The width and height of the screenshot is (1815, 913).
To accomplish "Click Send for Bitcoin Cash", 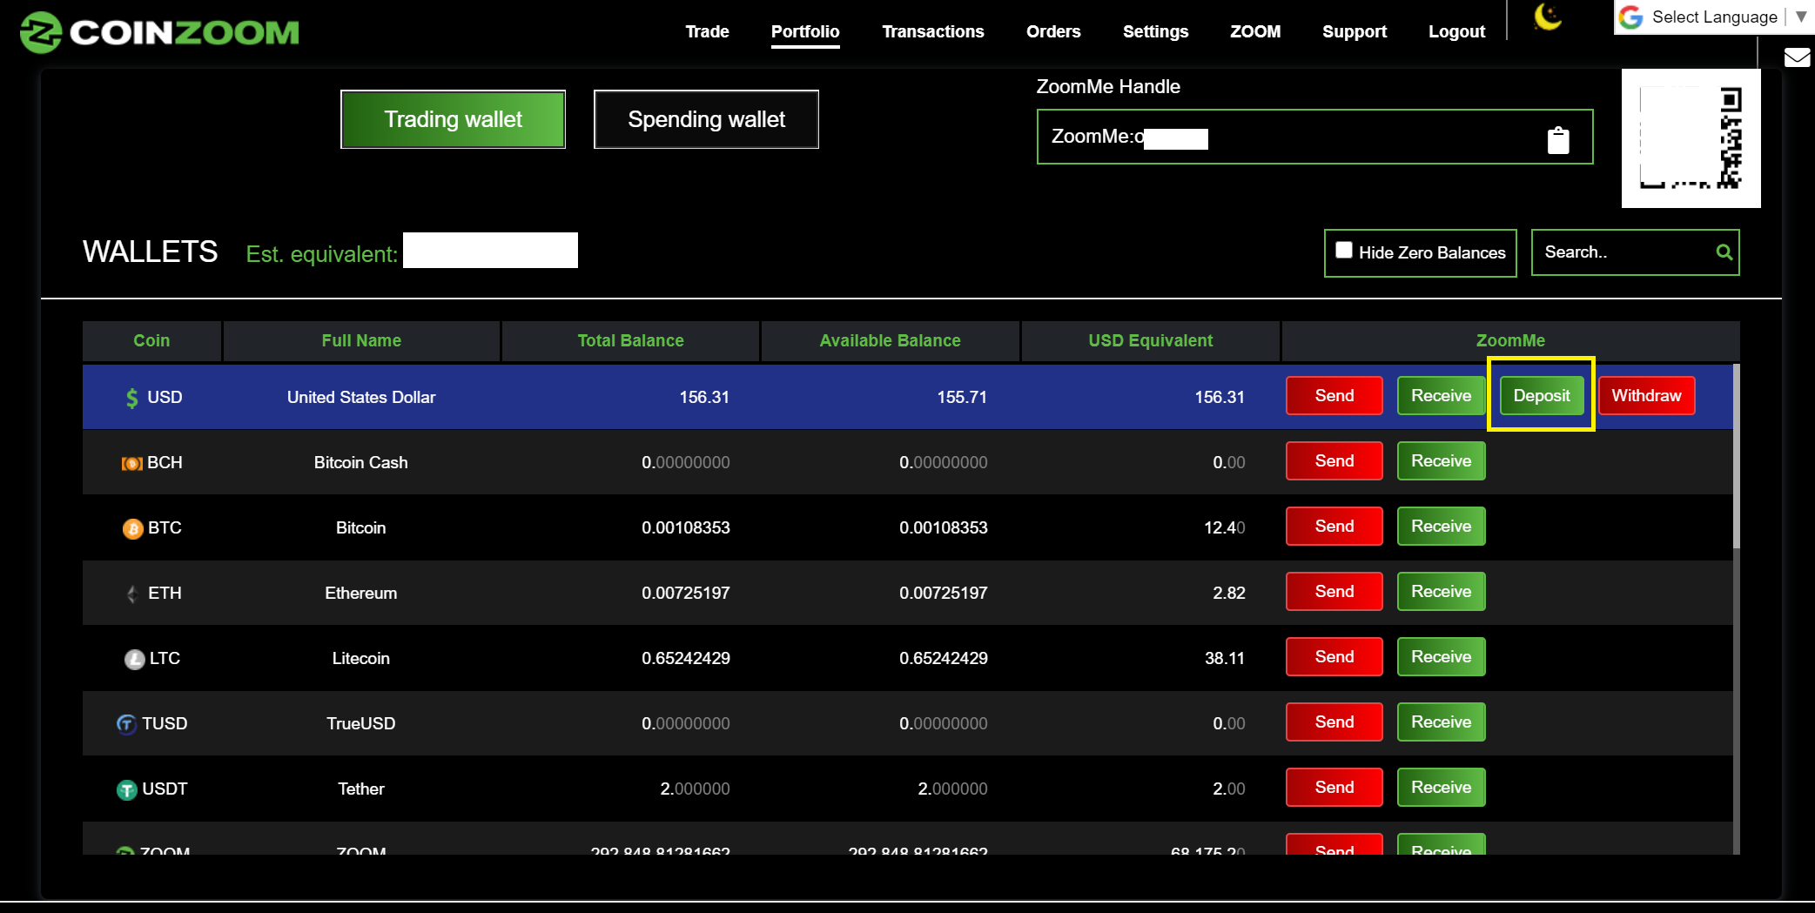I will point(1334,461).
